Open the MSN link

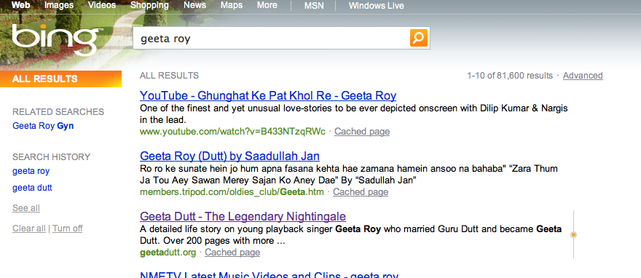click(x=314, y=6)
